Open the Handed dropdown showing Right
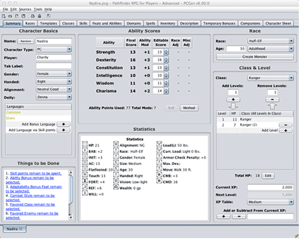The height and width of the screenshot is (242, 304). 54,82
